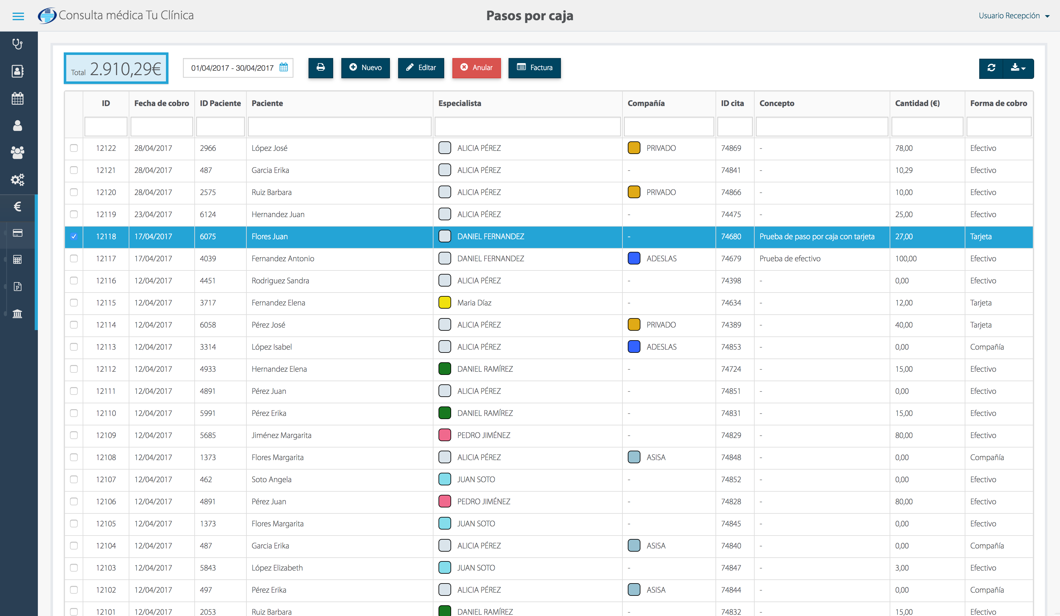Open the calendar icon in the sidebar
The image size is (1060, 616).
click(17, 98)
